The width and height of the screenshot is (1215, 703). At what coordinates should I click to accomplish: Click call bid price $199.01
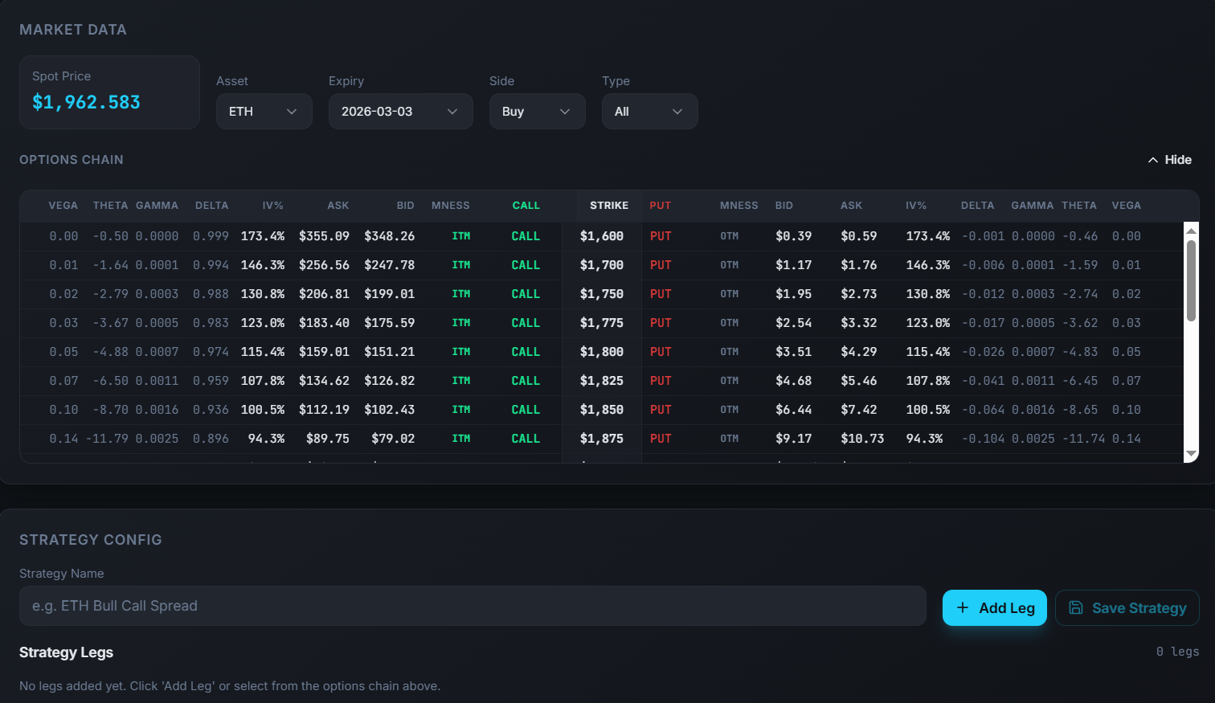point(390,294)
